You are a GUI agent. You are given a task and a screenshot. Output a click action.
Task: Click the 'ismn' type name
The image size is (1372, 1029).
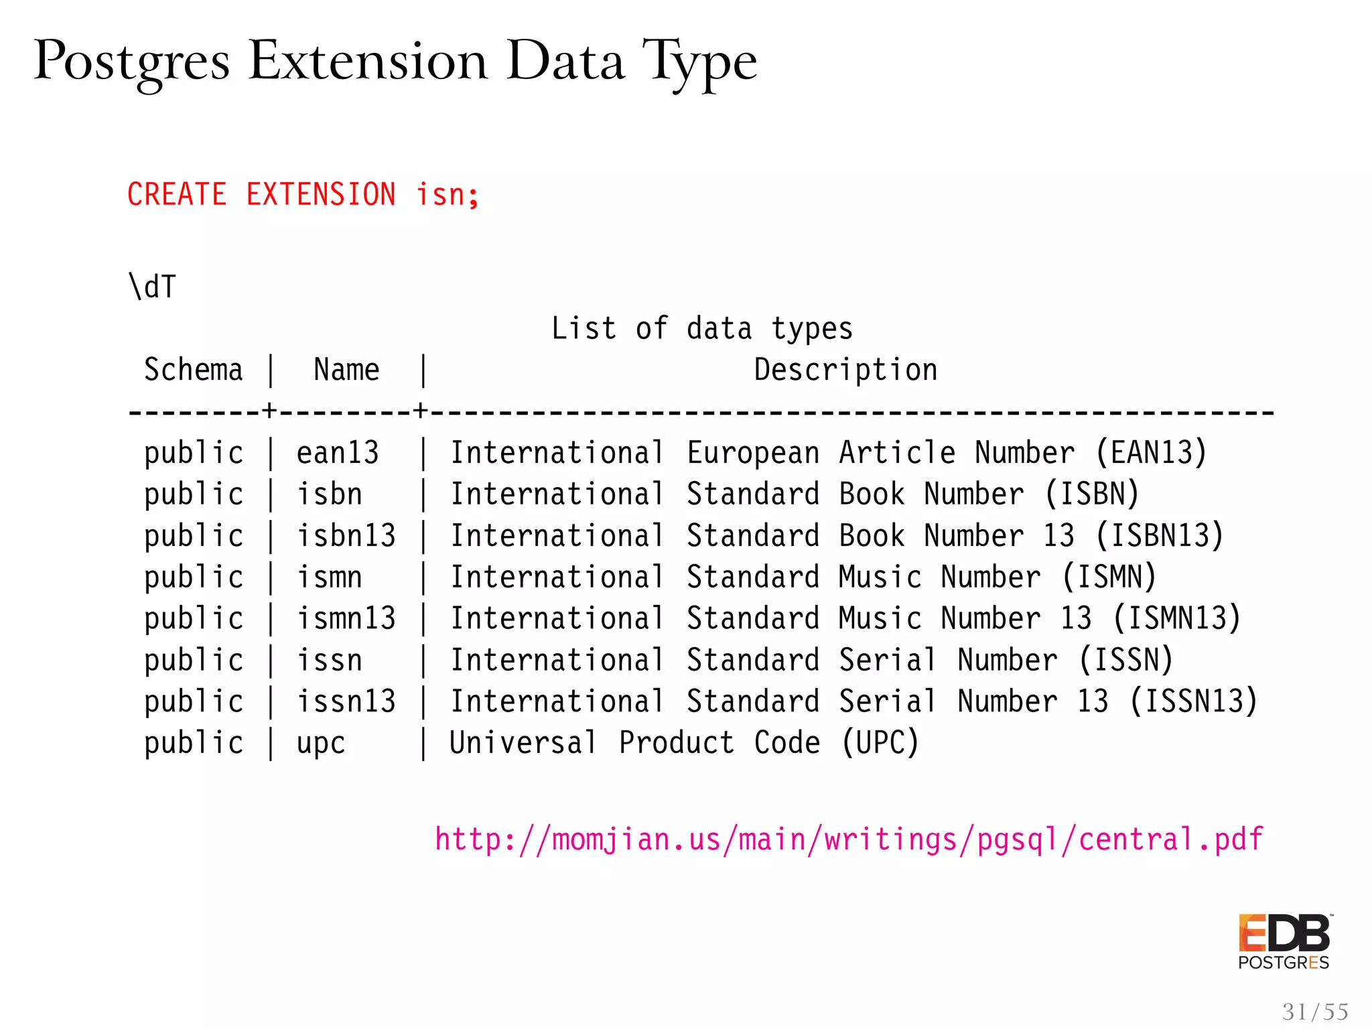(330, 577)
